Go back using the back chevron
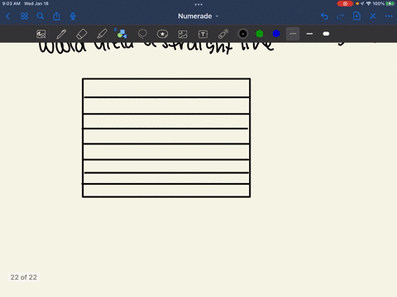The height and width of the screenshot is (297, 397). coord(7,16)
